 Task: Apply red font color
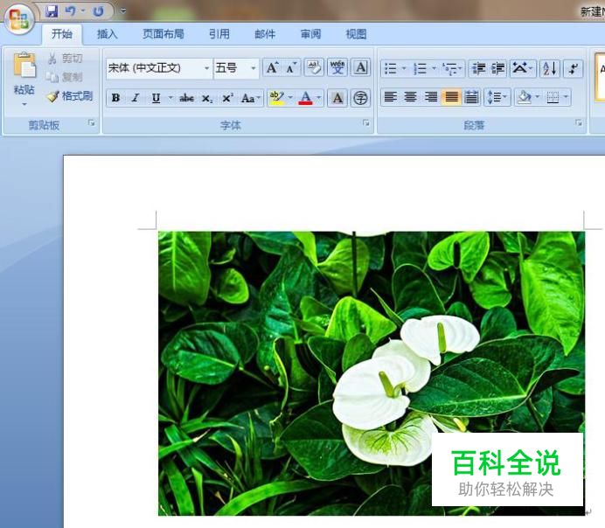[306, 98]
